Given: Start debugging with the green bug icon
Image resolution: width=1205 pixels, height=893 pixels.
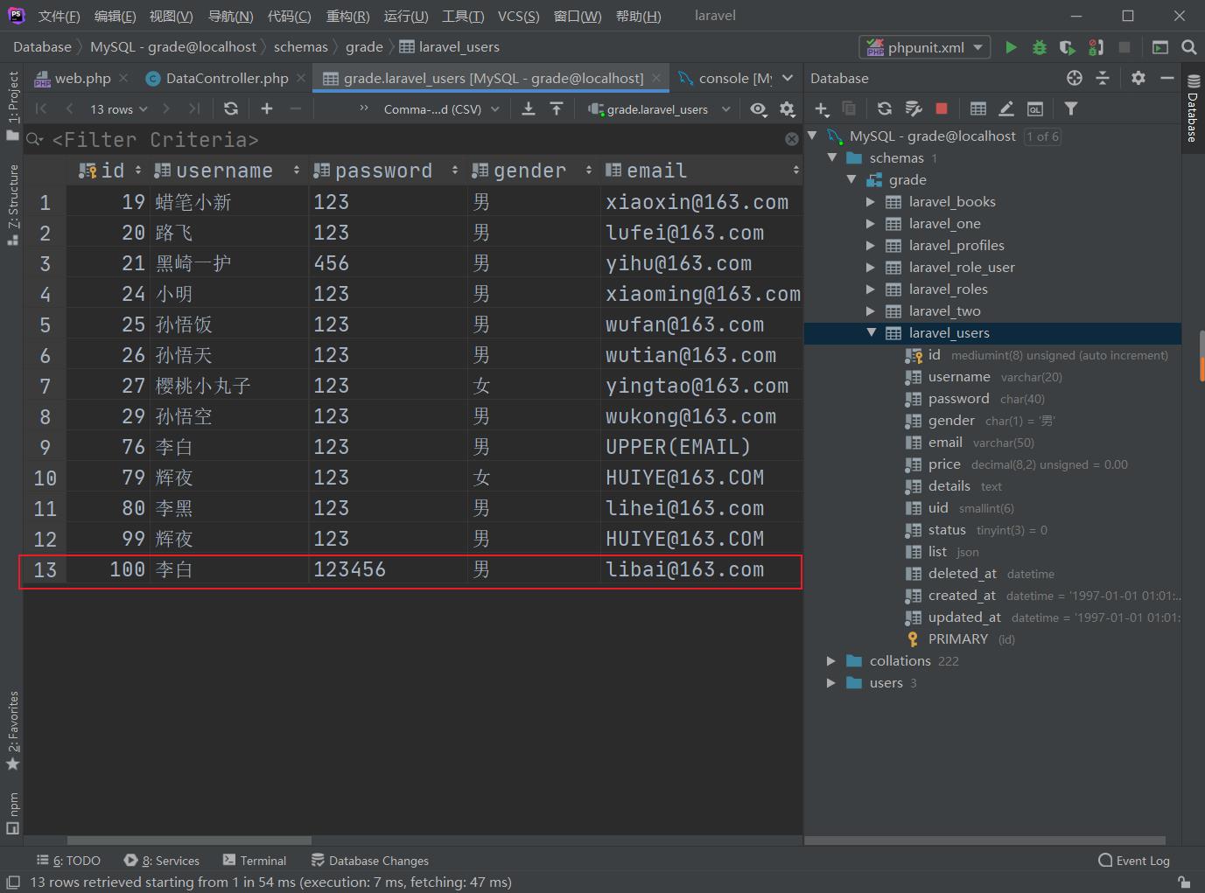Looking at the screenshot, I should coord(1040,47).
